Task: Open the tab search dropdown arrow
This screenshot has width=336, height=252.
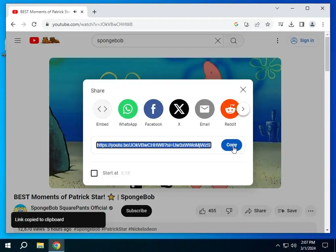Action: click(277, 8)
